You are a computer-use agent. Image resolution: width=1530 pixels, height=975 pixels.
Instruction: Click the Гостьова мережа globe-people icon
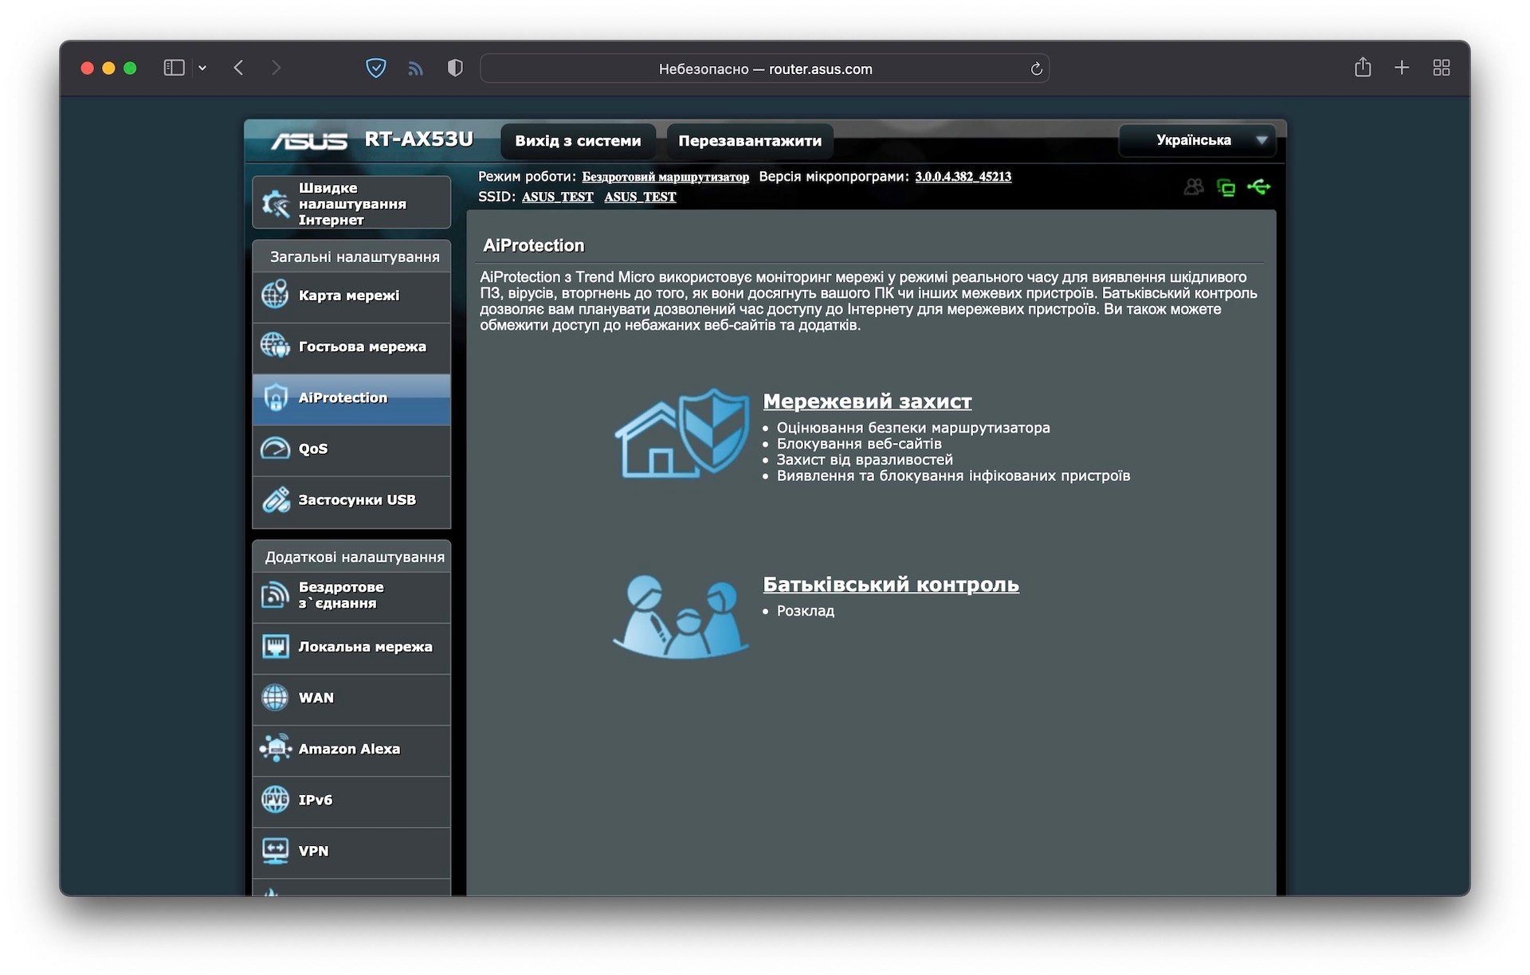pos(275,346)
